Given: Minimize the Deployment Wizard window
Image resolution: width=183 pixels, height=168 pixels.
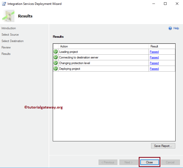Looking at the screenshot, I should click(154, 4).
